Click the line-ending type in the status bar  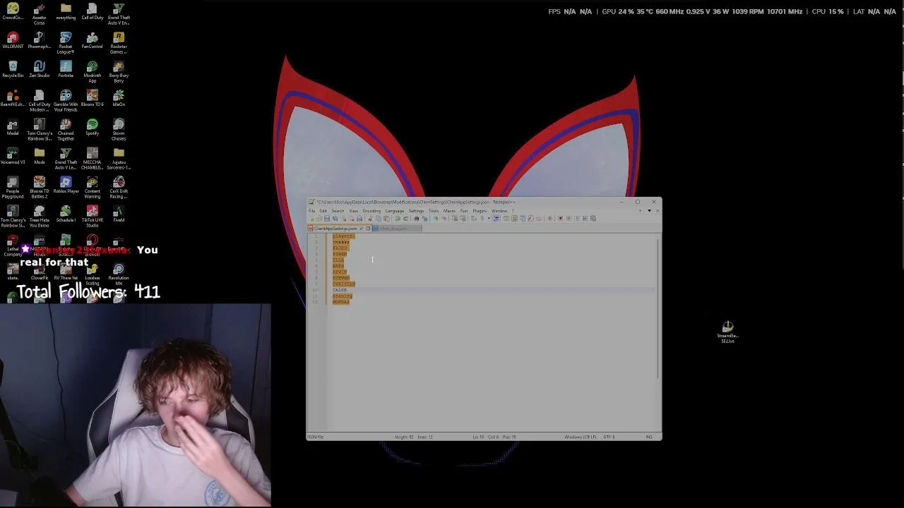[581, 437]
